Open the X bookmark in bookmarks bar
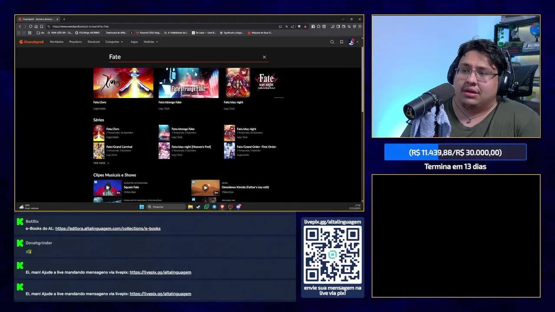 coord(131,33)
